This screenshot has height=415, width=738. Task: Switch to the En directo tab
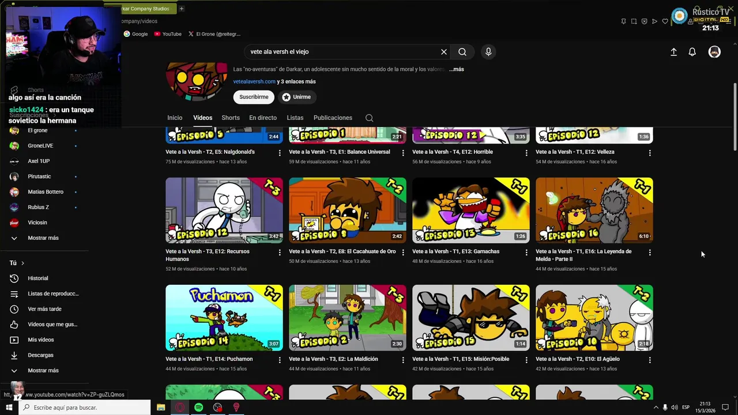tap(263, 118)
